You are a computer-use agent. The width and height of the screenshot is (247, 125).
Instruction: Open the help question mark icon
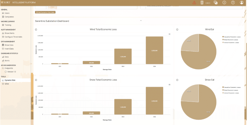(x=233, y=3)
